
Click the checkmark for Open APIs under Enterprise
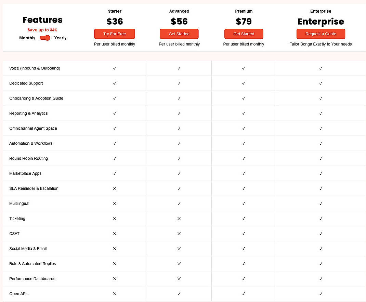[321, 294]
